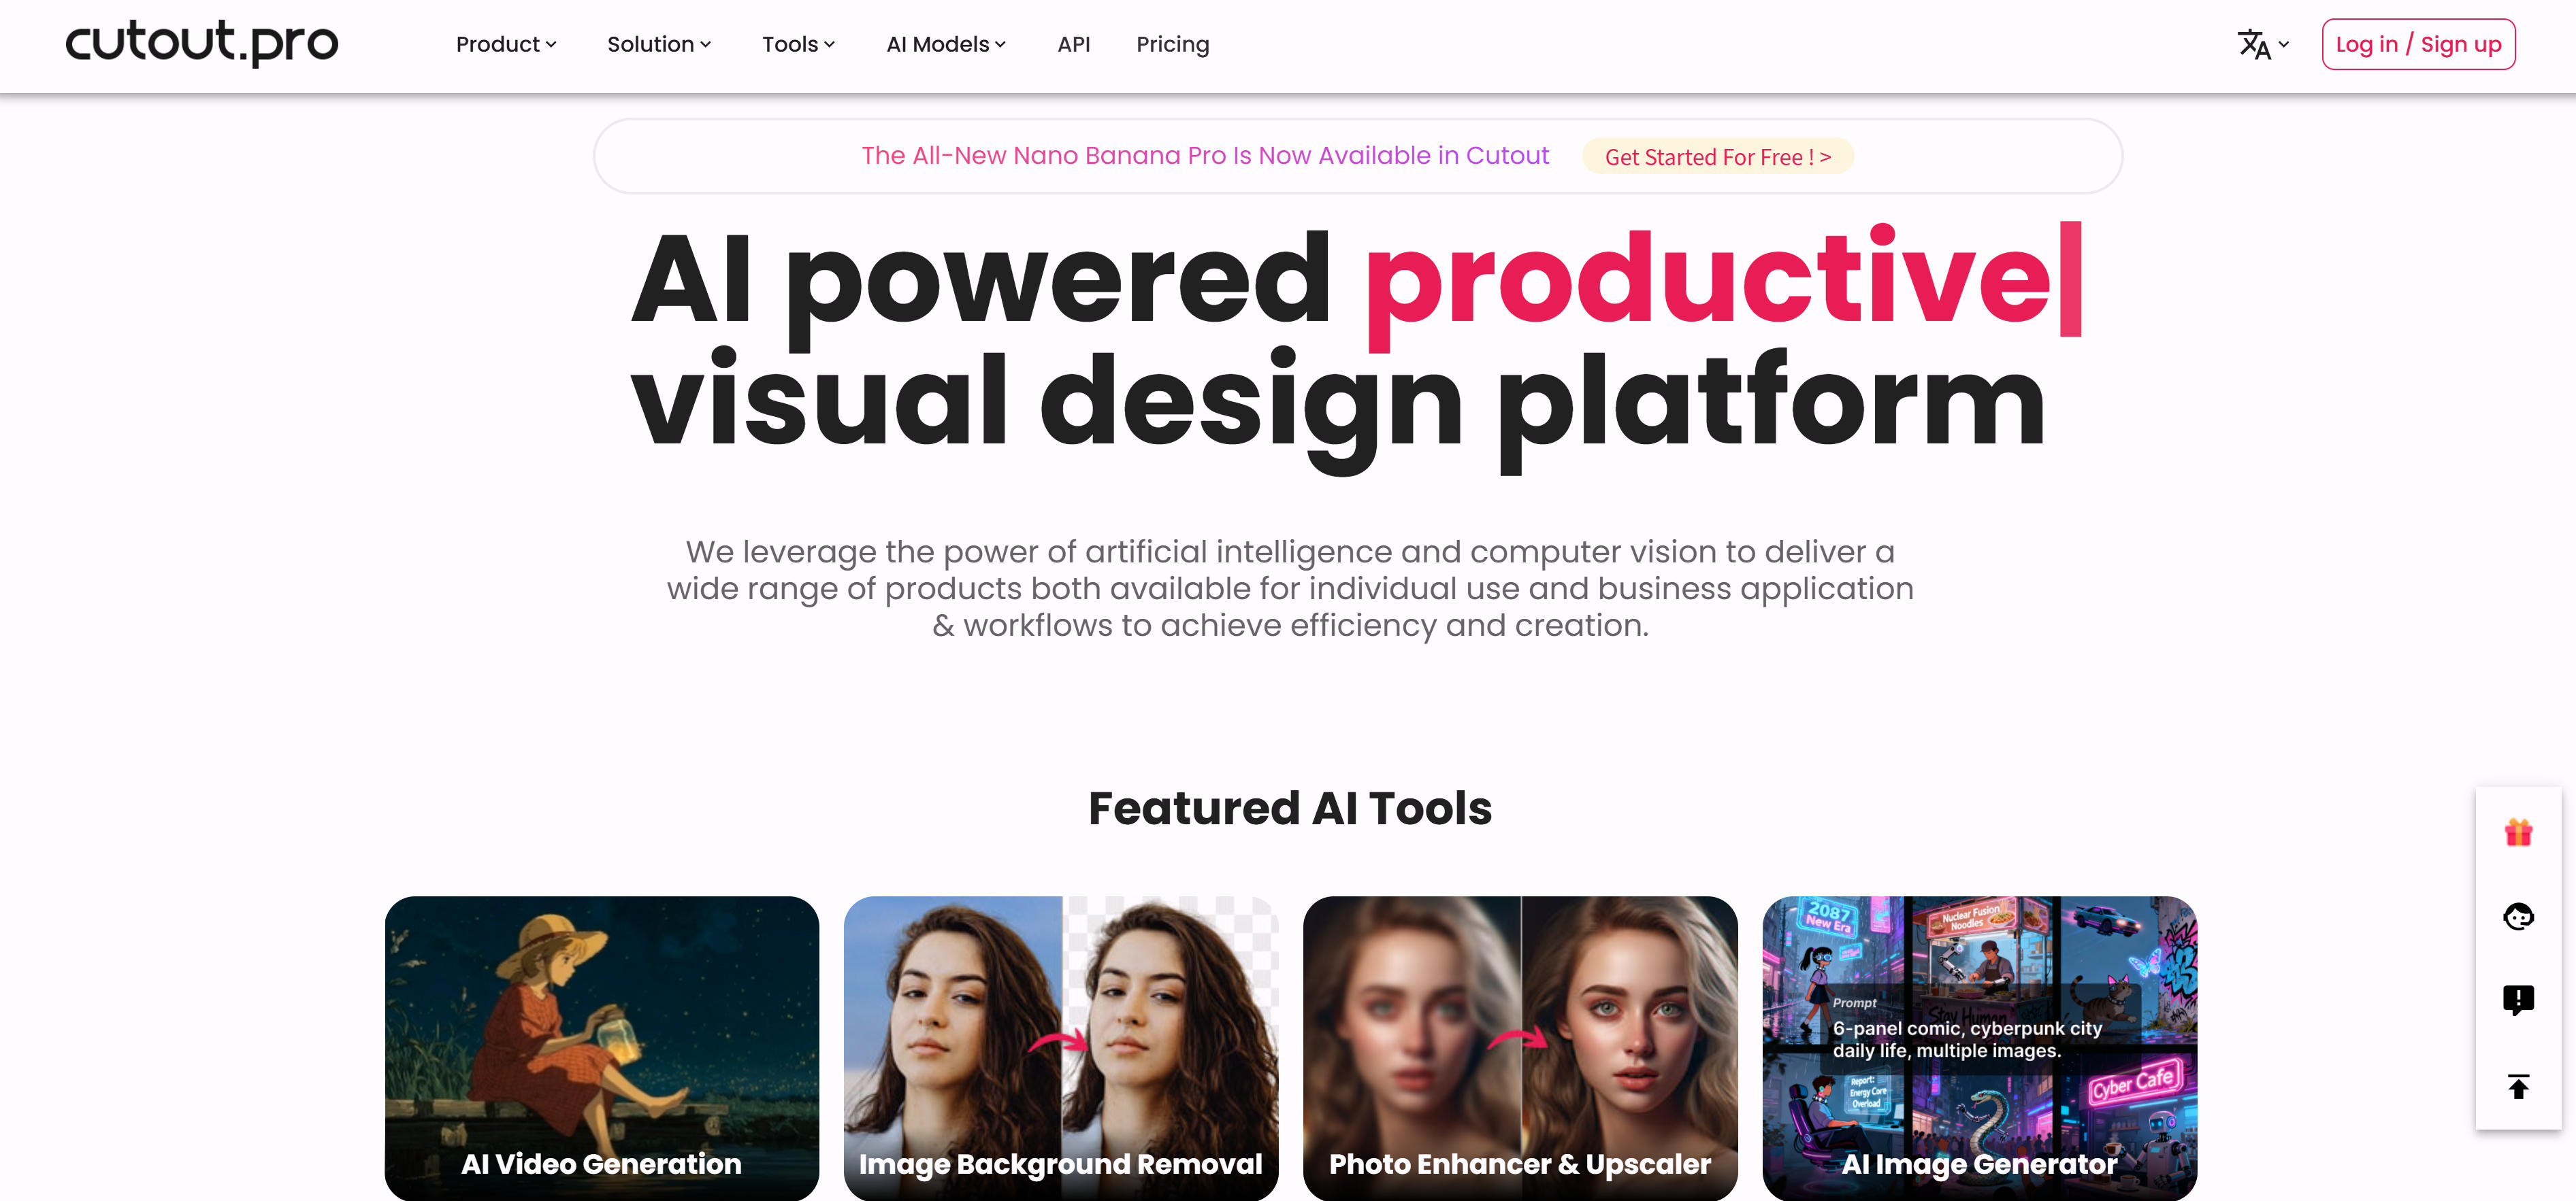Image resolution: width=2576 pixels, height=1201 pixels.
Task: Click the language translate icon
Action: click(2253, 44)
